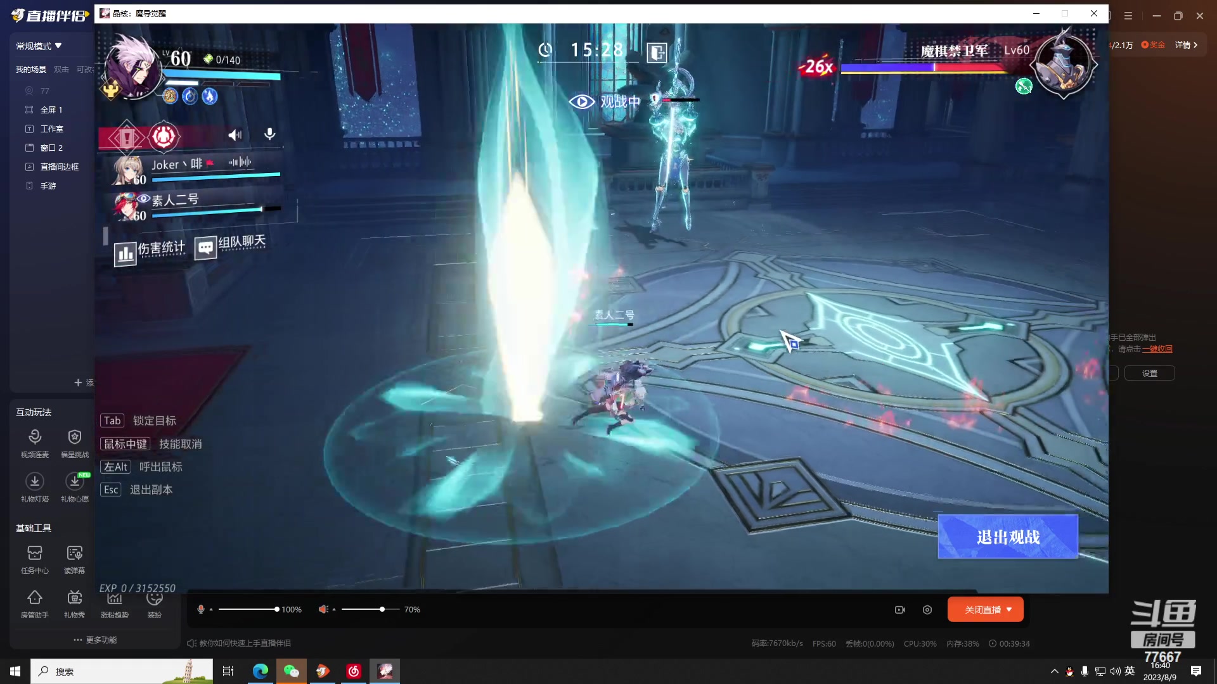This screenshot has width=1217, height=684.
Task: Open 任务中心 task center
Action: click(35, 559)
